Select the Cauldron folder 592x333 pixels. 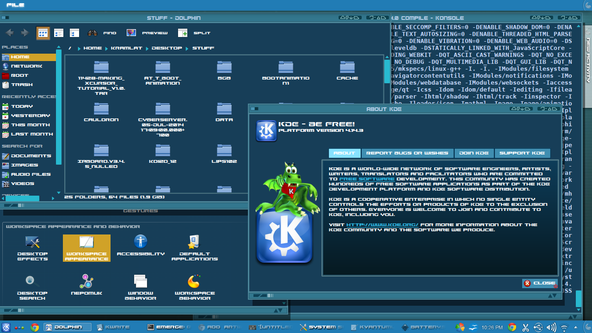101,112
